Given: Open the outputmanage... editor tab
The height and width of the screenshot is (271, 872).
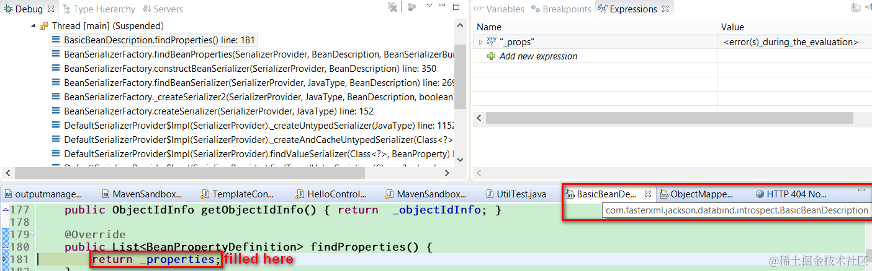Looking at the screenshot, I should (43, 194).
